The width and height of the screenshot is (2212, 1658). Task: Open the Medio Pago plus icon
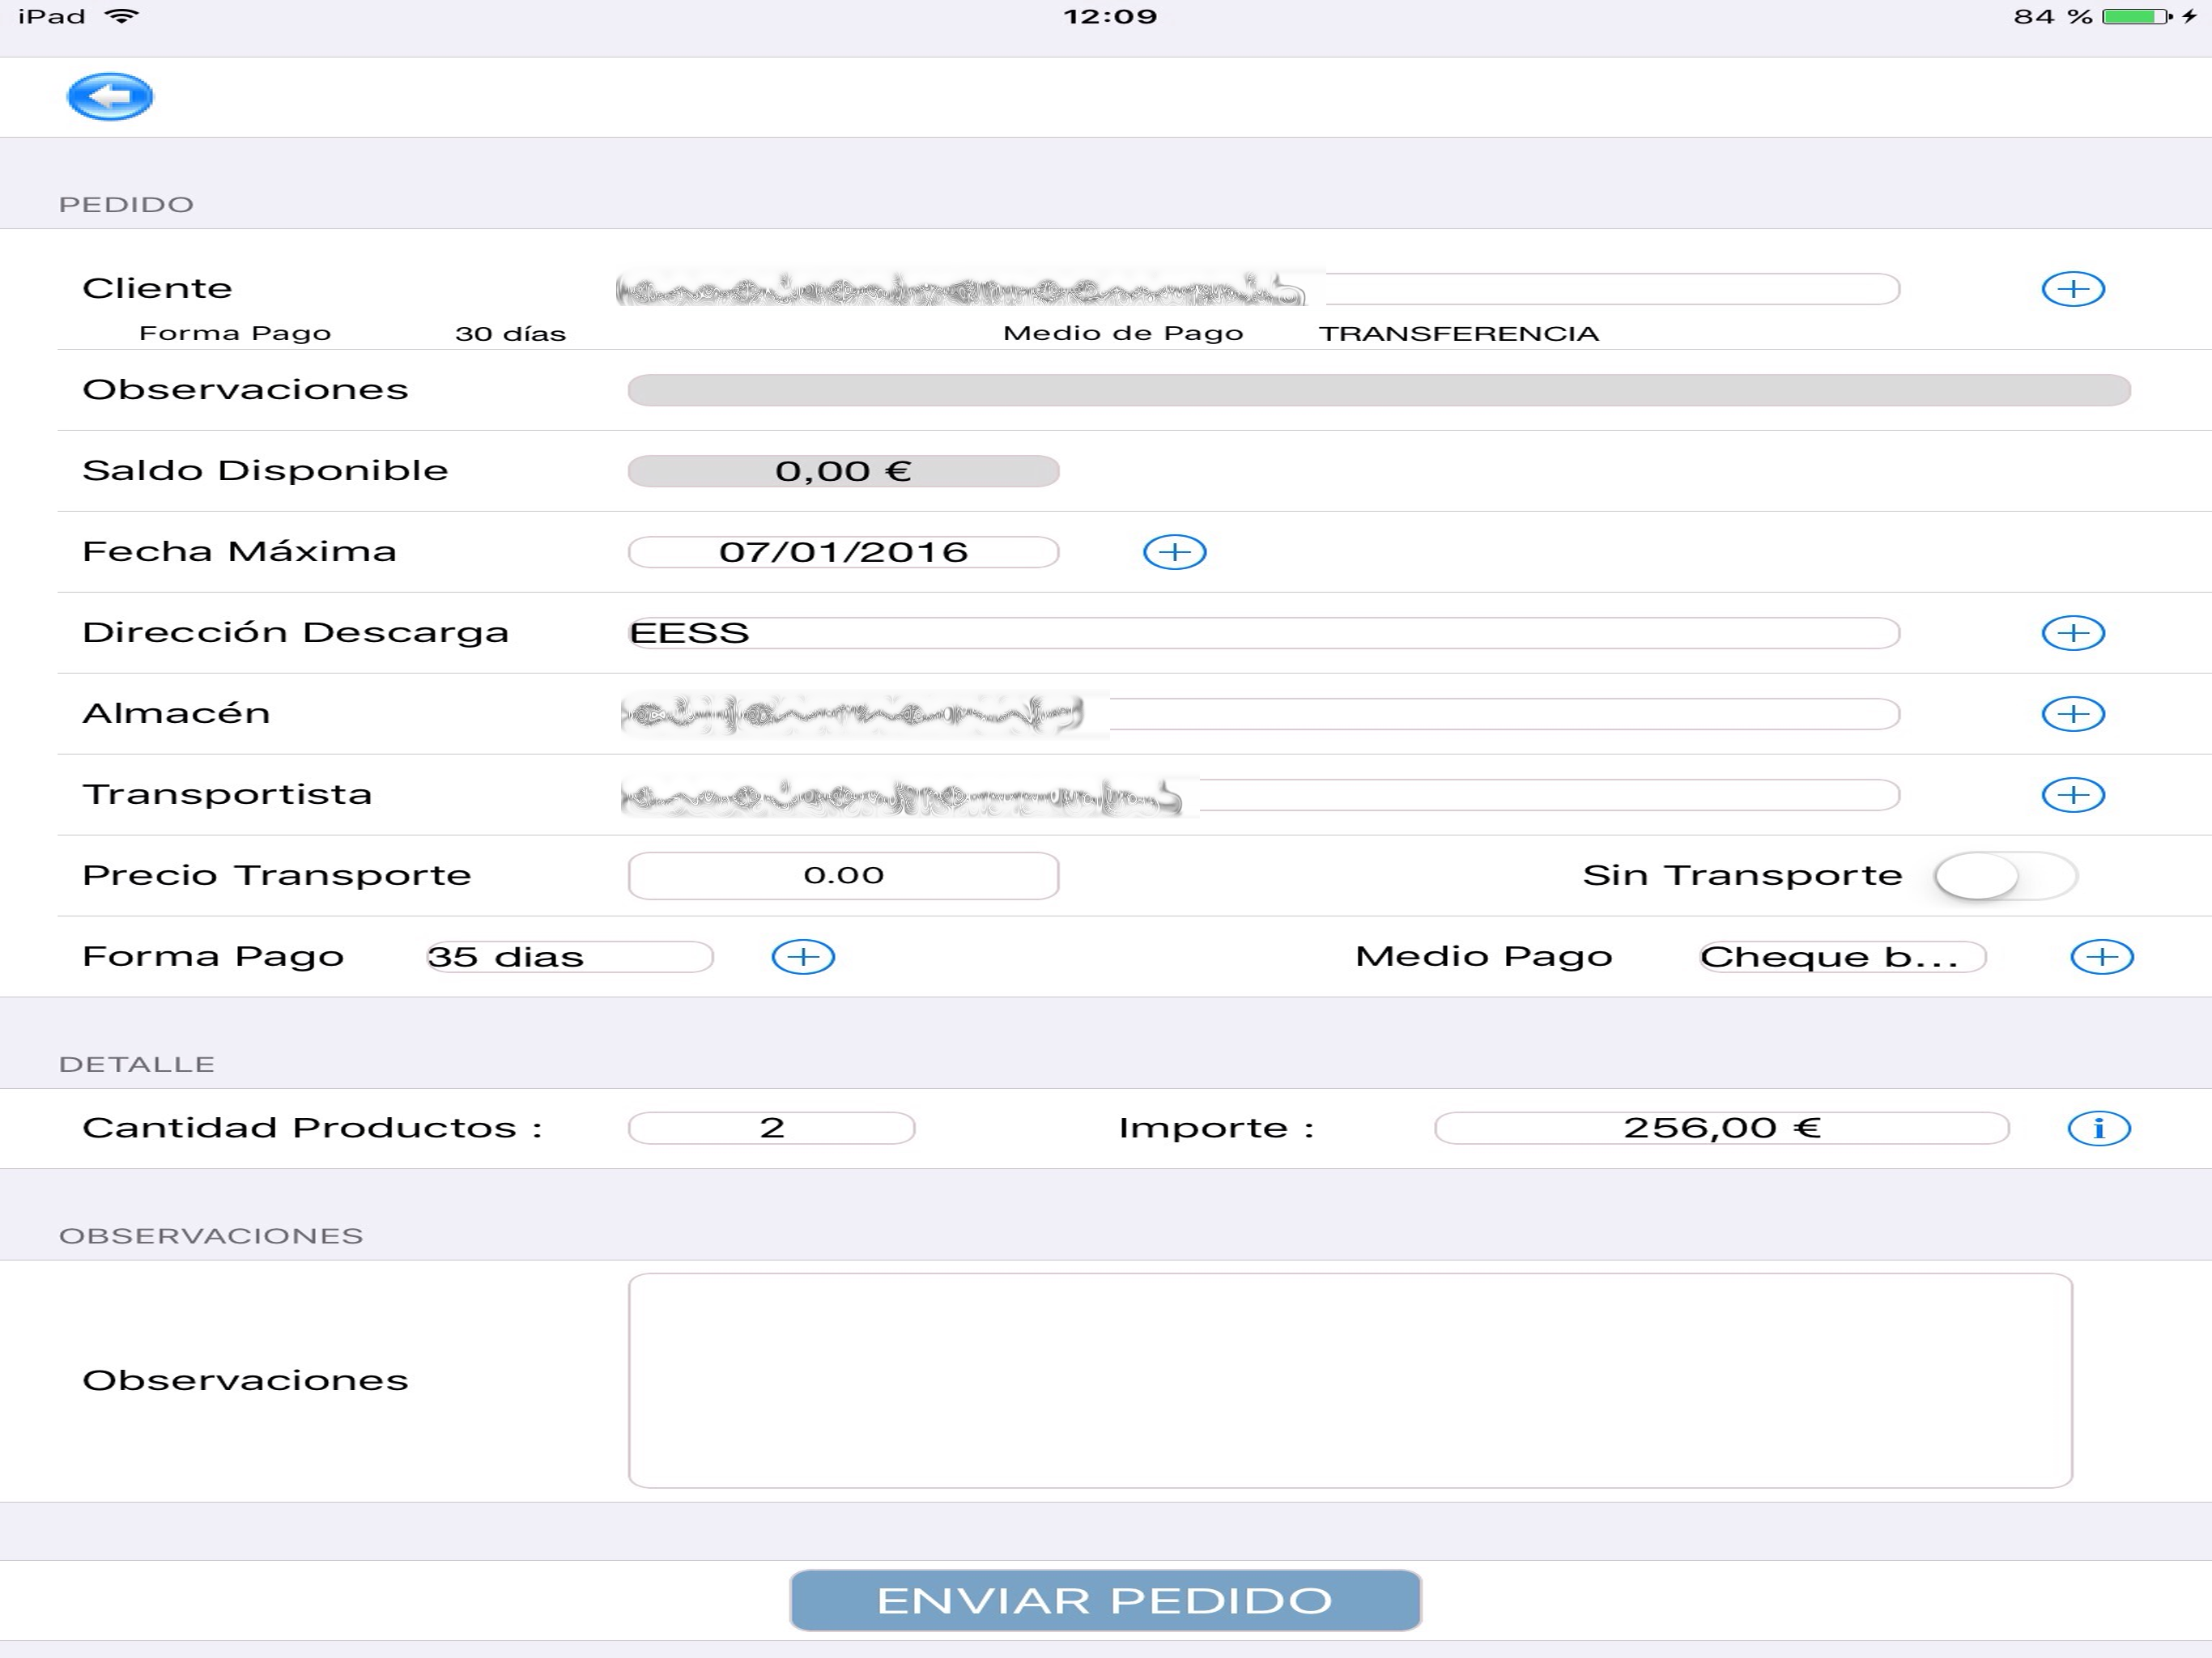[2102, 957]
